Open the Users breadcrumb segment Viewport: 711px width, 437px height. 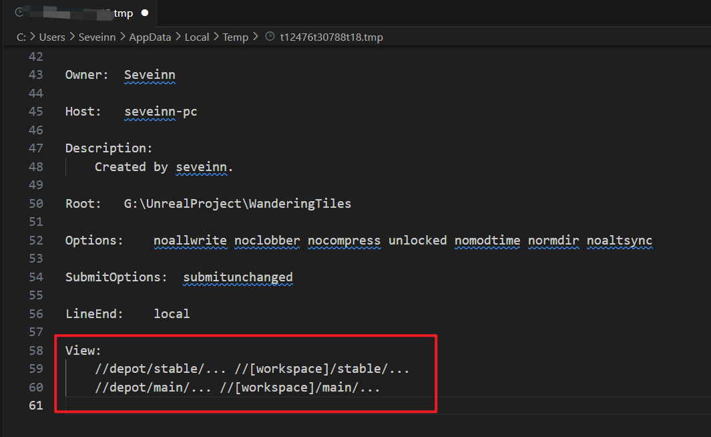pos(52,37)
